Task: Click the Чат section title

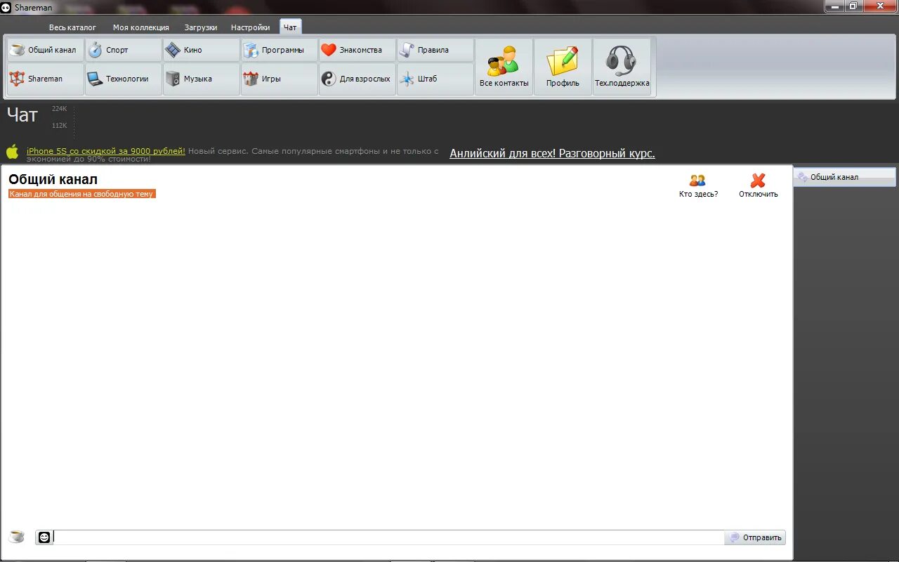Action: 22,115
